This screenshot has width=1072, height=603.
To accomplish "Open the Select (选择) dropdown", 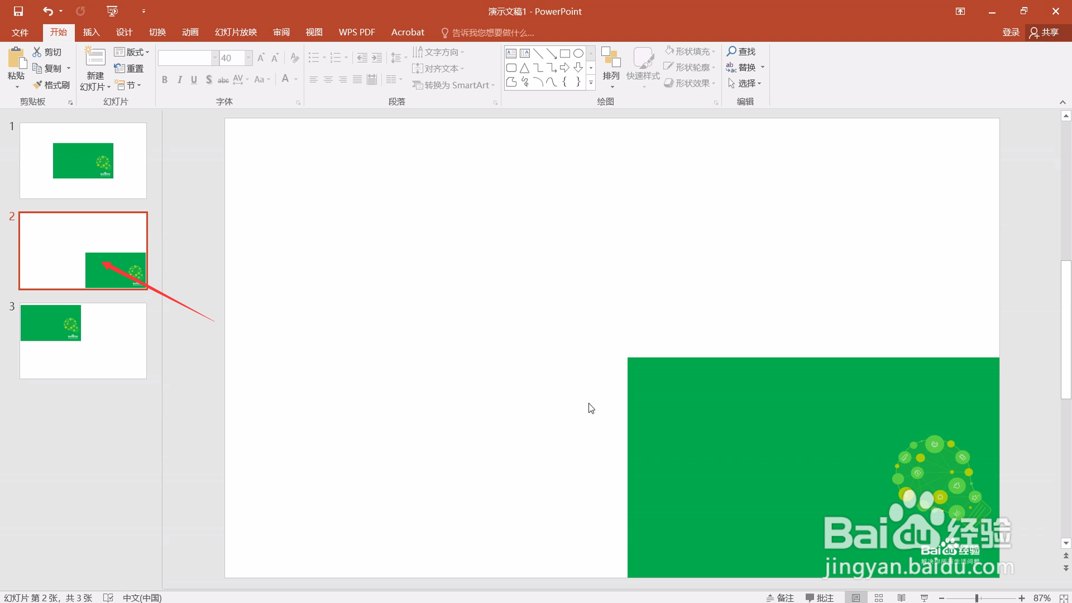I will tap(745, 83).
